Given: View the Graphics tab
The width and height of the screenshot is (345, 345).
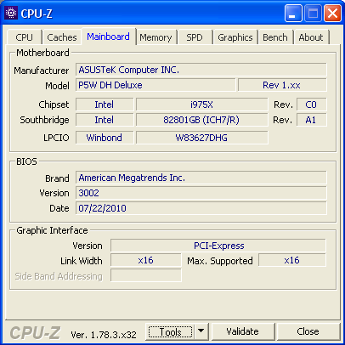Looking at the screenshot, I should click(235, 37).
